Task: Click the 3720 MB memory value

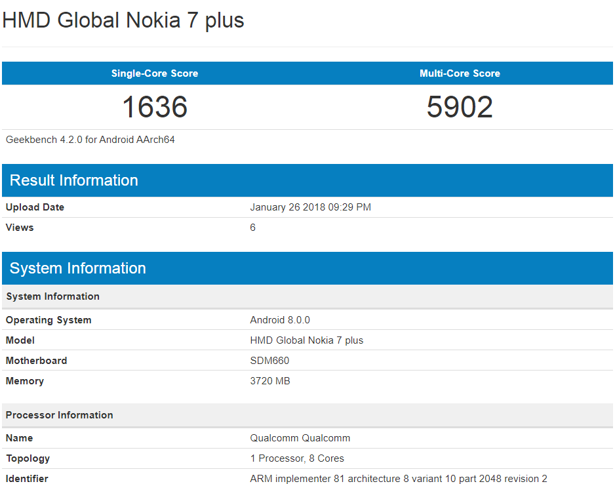Action: tap(270, 381)
